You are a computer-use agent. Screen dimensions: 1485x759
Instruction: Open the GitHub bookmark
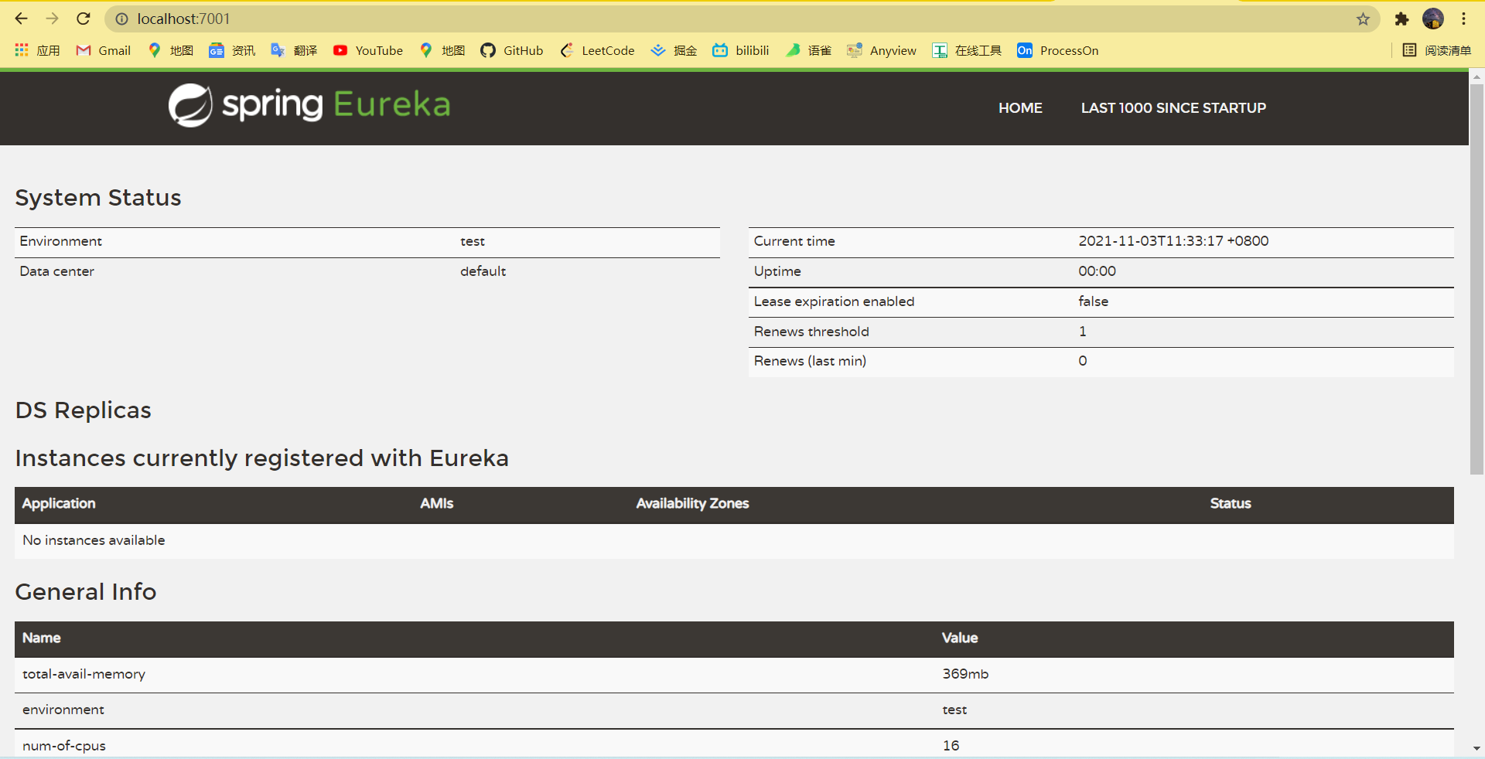512,50
